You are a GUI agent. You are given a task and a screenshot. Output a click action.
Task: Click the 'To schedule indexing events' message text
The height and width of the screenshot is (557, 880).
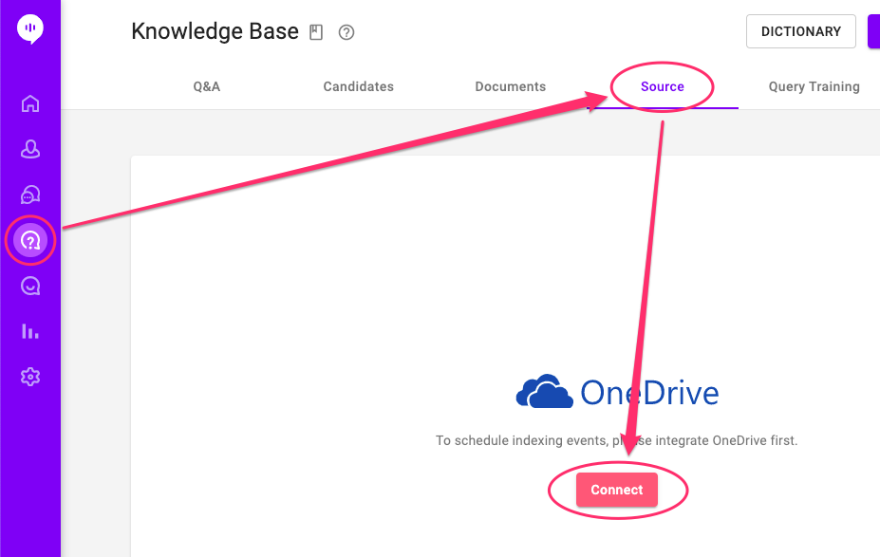click(x=617, y=440)
